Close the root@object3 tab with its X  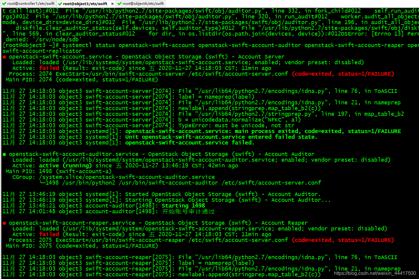(113, 4)
